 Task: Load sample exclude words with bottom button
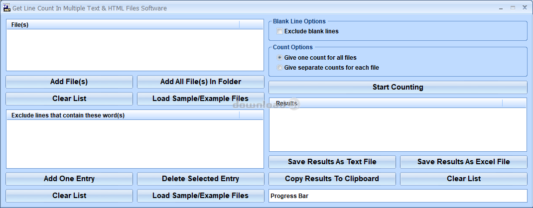201,196
